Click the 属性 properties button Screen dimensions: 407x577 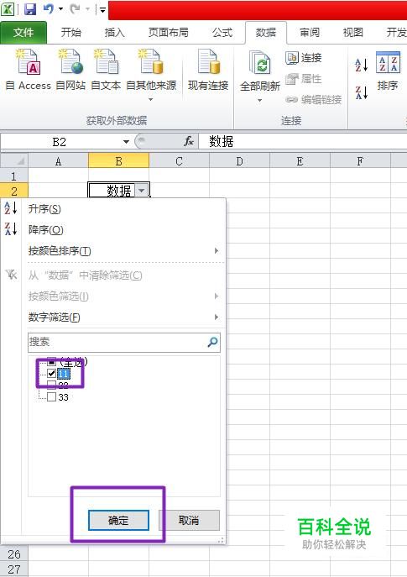click(303, 78)
